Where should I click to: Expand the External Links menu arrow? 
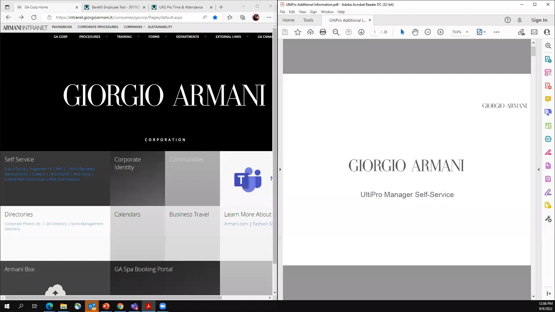coord(247,37)
